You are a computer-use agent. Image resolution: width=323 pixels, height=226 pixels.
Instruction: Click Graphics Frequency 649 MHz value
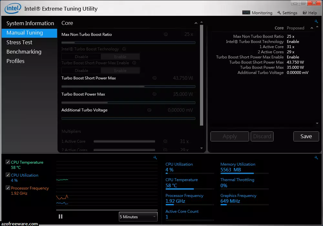coord(230,201)
